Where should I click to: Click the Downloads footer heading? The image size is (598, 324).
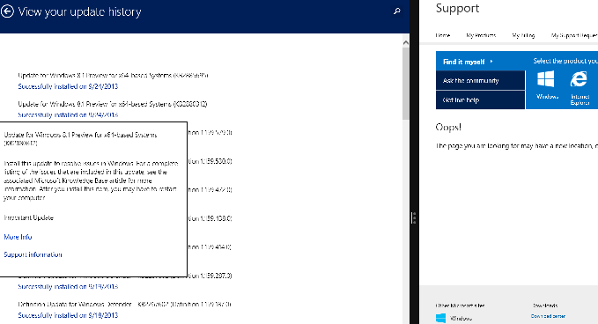545,306
